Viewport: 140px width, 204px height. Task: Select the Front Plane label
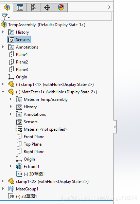click(34, 137)
